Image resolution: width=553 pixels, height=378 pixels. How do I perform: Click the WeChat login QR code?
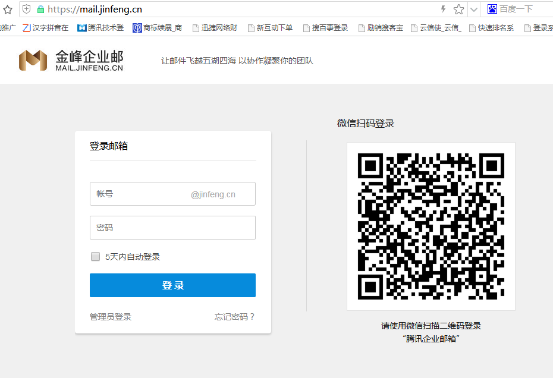(431, 226)
